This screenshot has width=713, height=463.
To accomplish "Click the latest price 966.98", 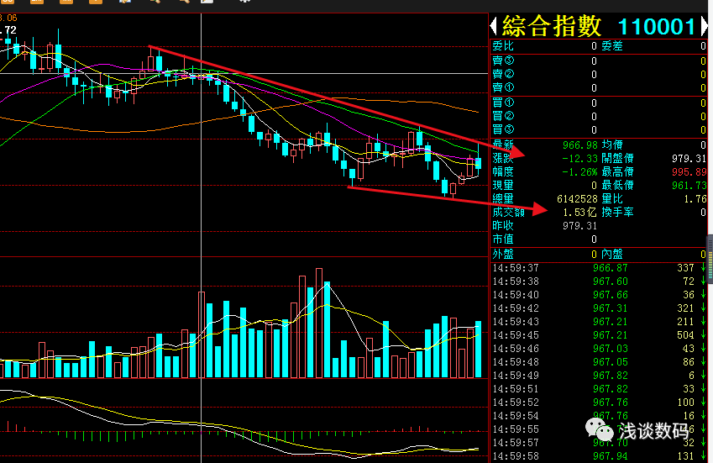I will point(579,145).
